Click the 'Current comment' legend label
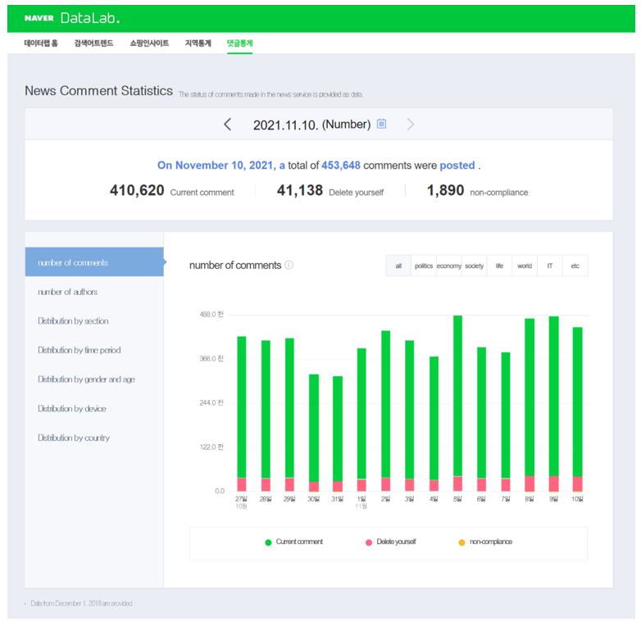The width and height of the screenshot is (641, 626). [299, 542]
